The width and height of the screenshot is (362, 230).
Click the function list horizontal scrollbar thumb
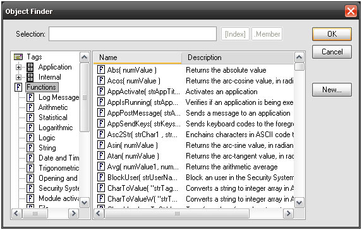(177, 214)
